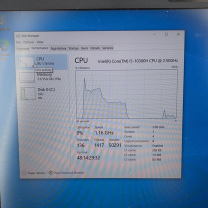This screenshot has width=208, height=208.
Task: Click the CPU utilization graph
Action: point(126,94)
